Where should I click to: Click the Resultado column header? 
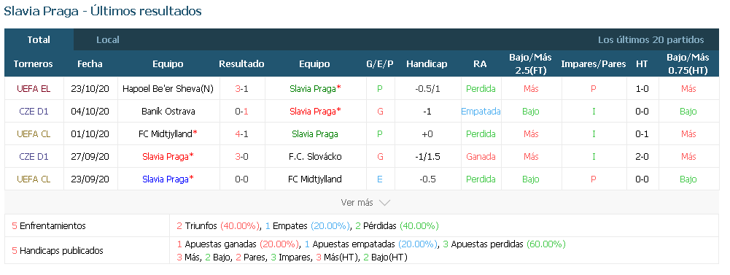click(241, 64)
